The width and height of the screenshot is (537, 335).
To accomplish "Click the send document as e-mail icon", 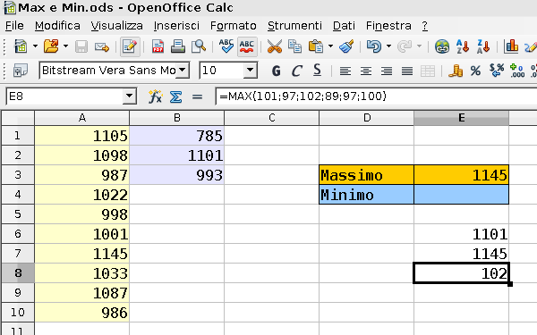I will coord(102,46).
